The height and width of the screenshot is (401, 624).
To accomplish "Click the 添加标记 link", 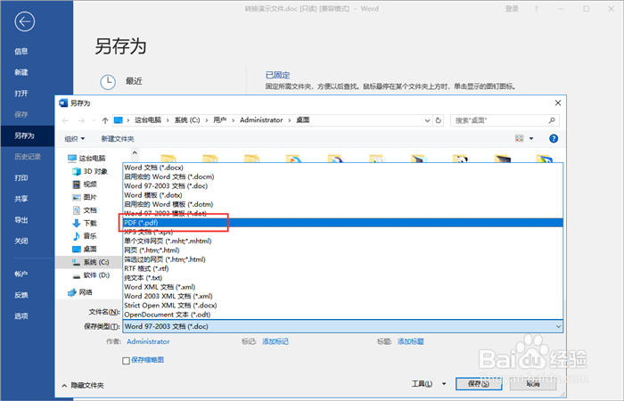I will click(275, 341).
